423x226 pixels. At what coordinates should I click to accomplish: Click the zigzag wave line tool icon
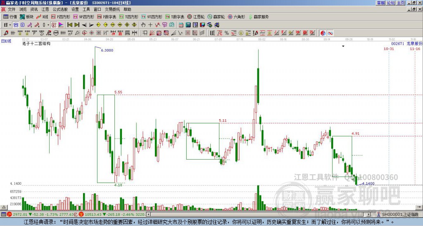181,33
